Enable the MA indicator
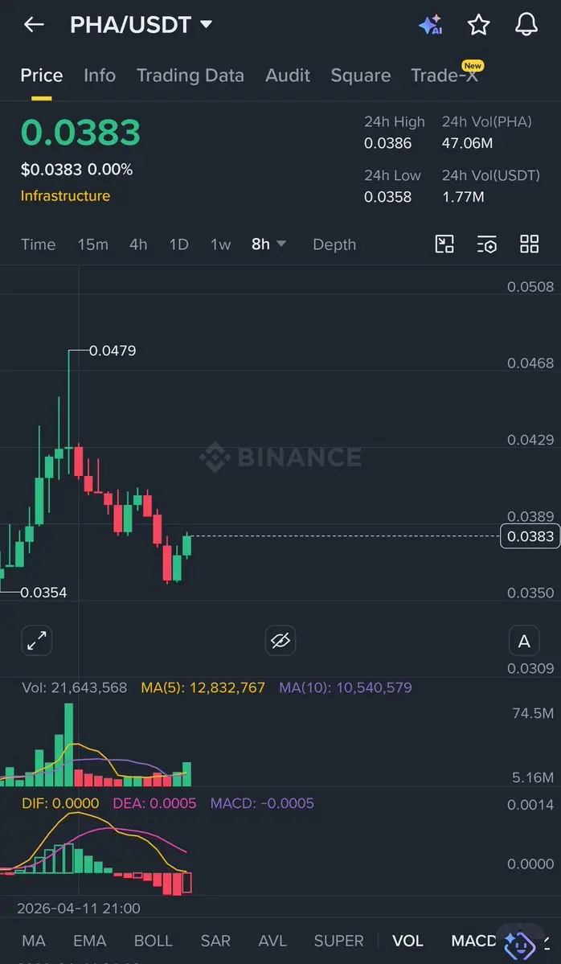The image size is (561, 964). click(34, 941)
